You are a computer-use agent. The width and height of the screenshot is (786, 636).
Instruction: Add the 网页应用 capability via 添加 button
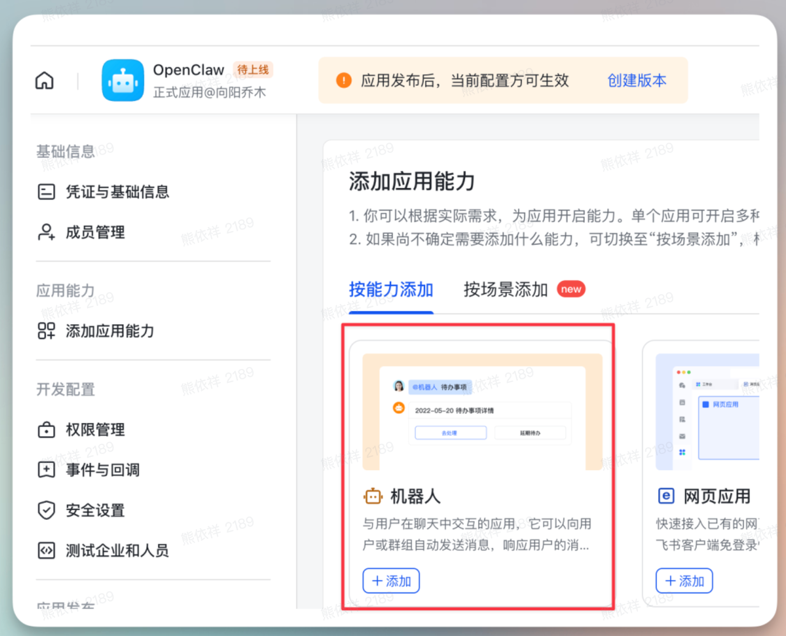point(684,581)
